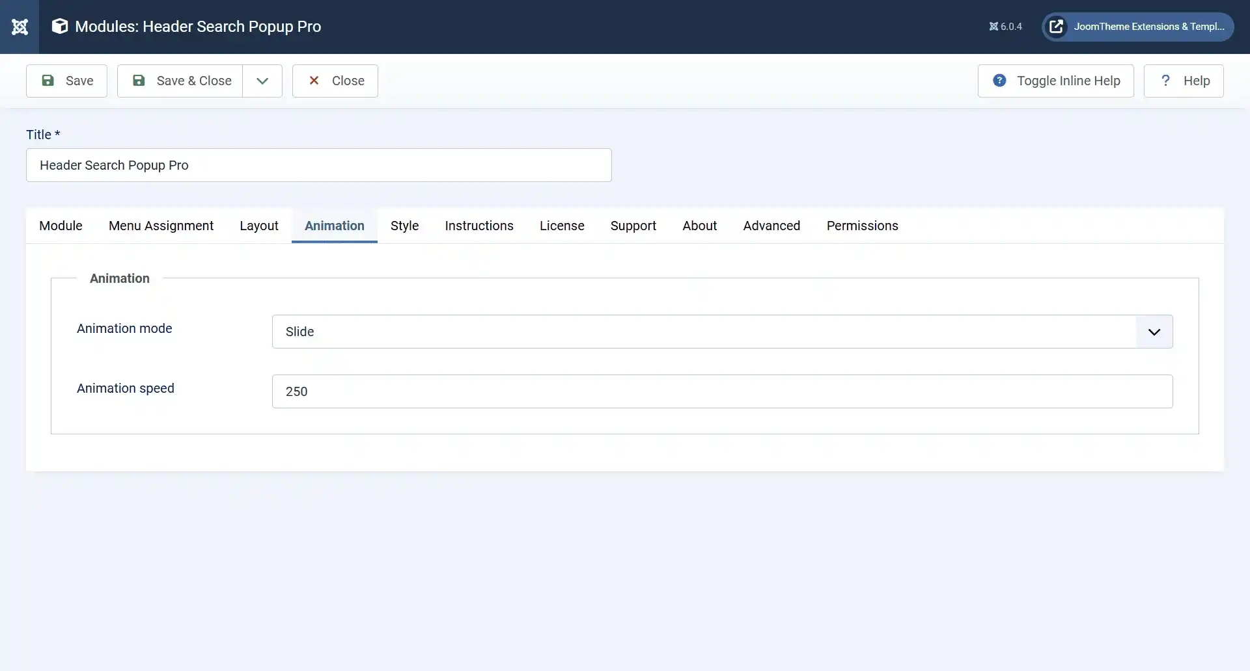Click the Save button
The width and height of the screenshot is (1250, 671).
66,81
